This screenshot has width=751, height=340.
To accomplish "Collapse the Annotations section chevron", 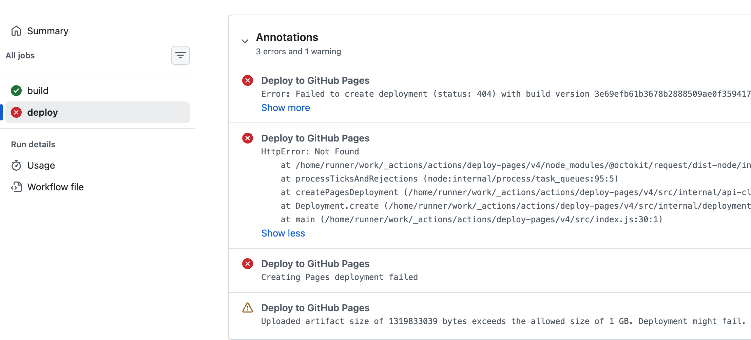I will (x=245, y=41).
